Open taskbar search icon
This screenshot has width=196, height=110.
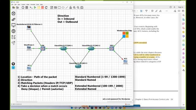point(76,108)
